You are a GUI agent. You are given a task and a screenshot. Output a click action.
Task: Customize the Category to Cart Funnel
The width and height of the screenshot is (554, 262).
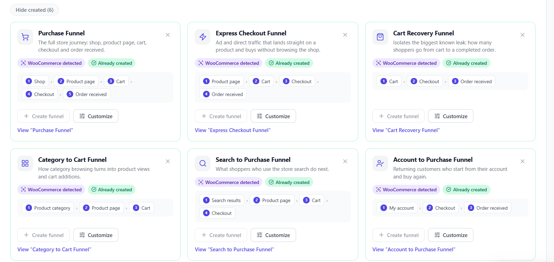click(x=96, y=235)
